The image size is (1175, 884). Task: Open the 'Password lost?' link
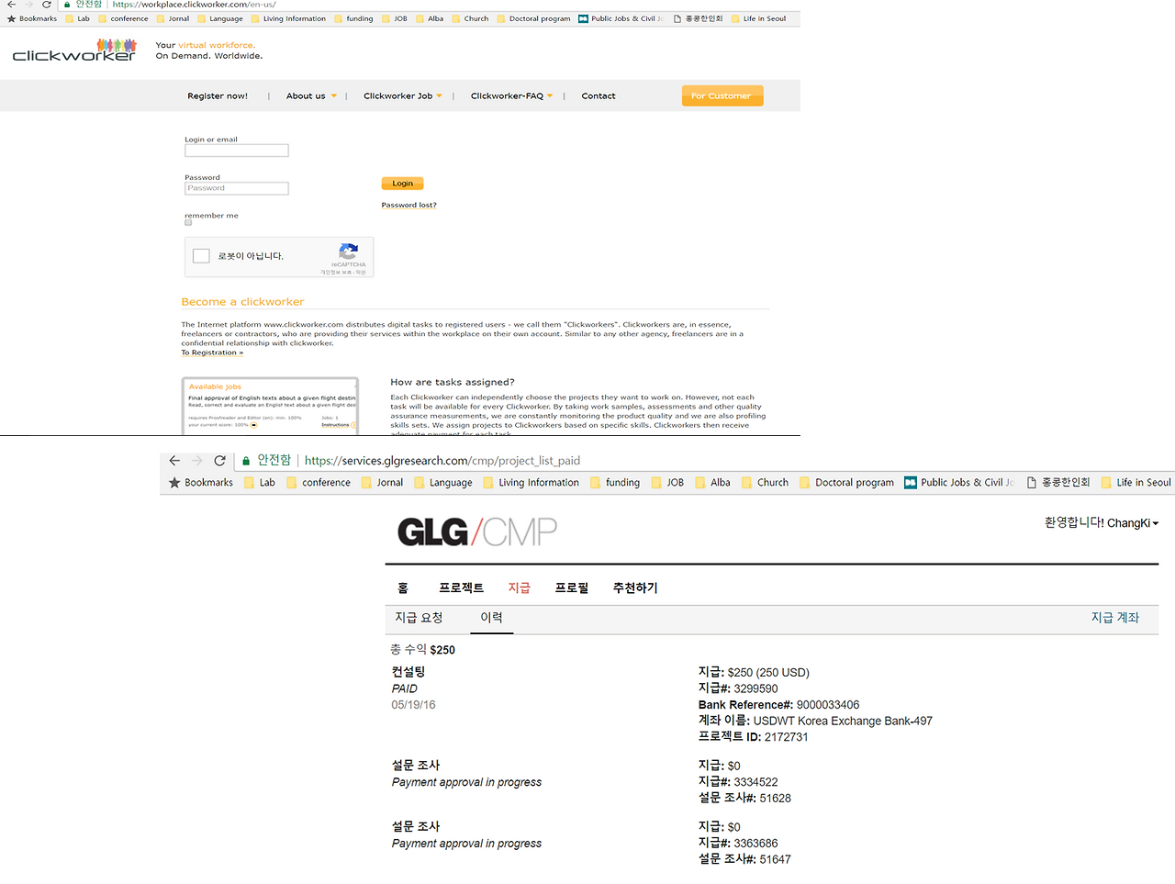click(x=409, y=205)
